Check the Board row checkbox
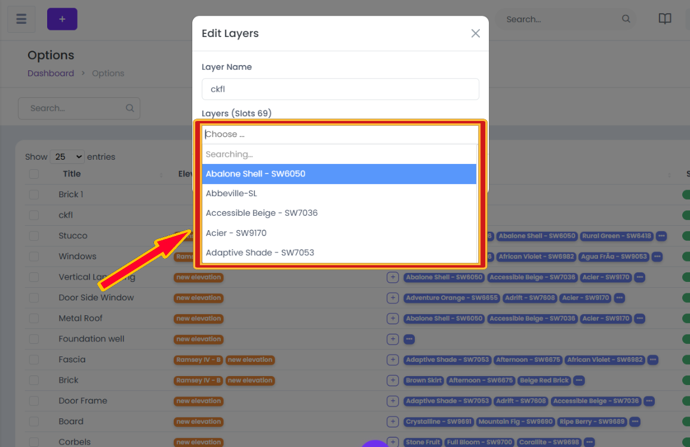Image resolution: width=690 pixels, height=447 pixels. pos(34,422)
